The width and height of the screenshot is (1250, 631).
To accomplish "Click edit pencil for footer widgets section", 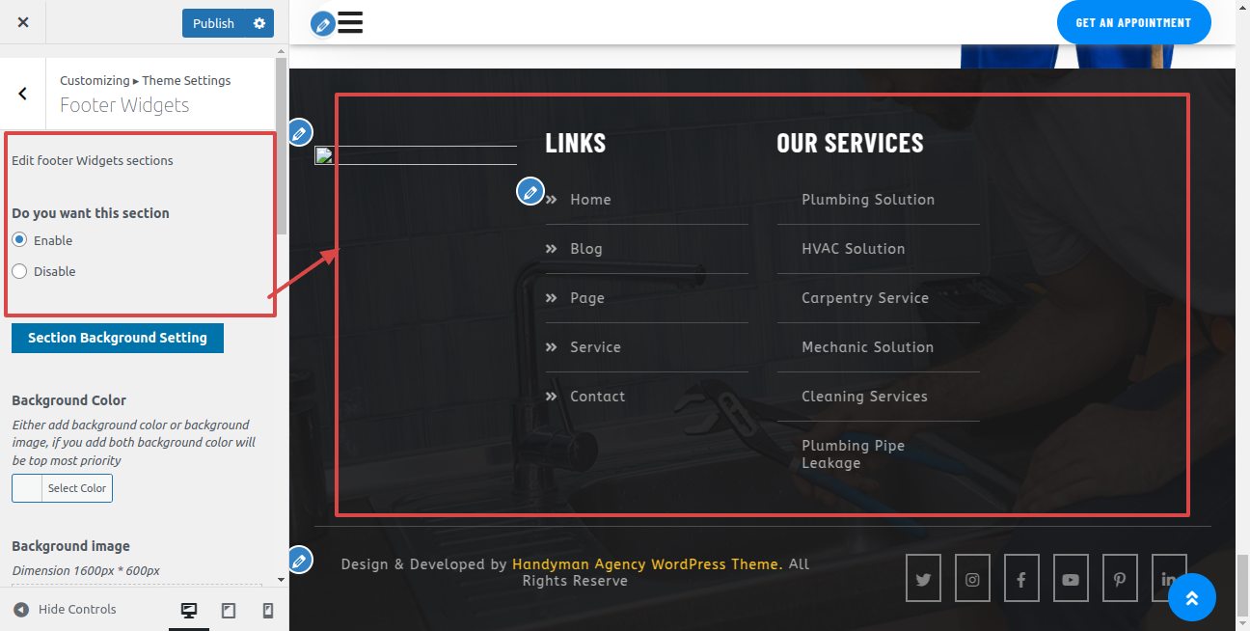I will pos(300,132).
